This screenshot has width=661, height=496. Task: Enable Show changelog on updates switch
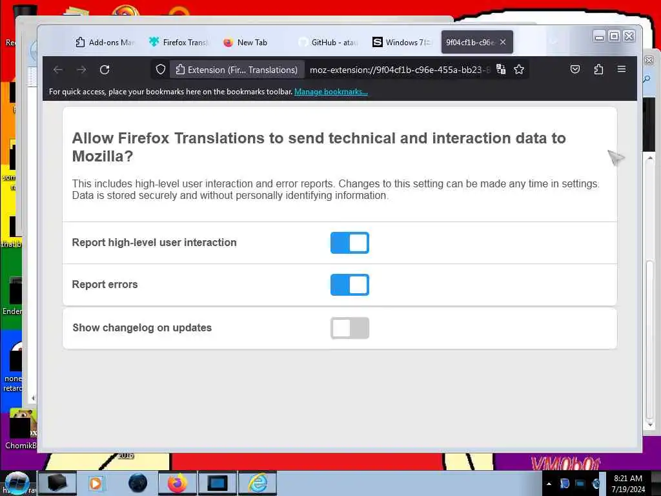[350, 328]
